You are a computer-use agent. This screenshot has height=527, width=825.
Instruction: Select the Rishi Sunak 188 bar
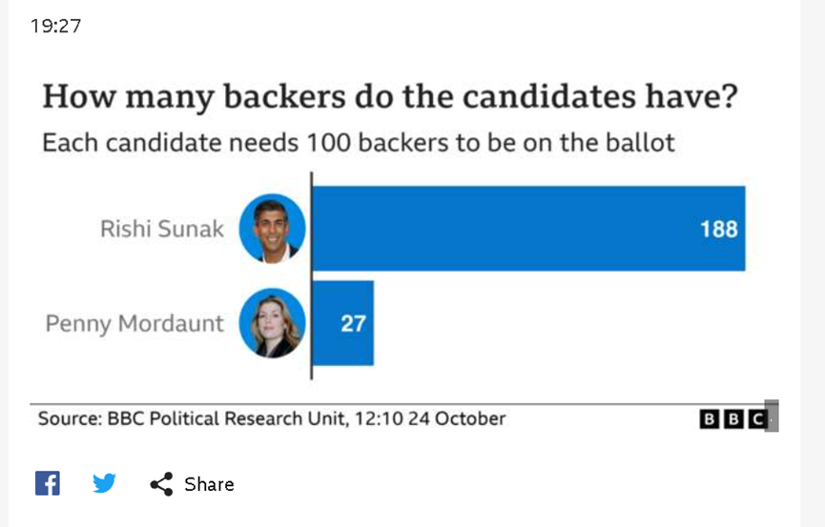[x=528, y=229]
